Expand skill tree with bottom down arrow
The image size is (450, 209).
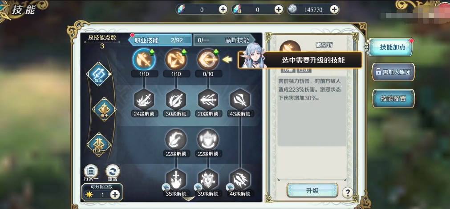click(x=189, y=198)
